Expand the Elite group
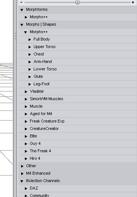 click(26, 136)
